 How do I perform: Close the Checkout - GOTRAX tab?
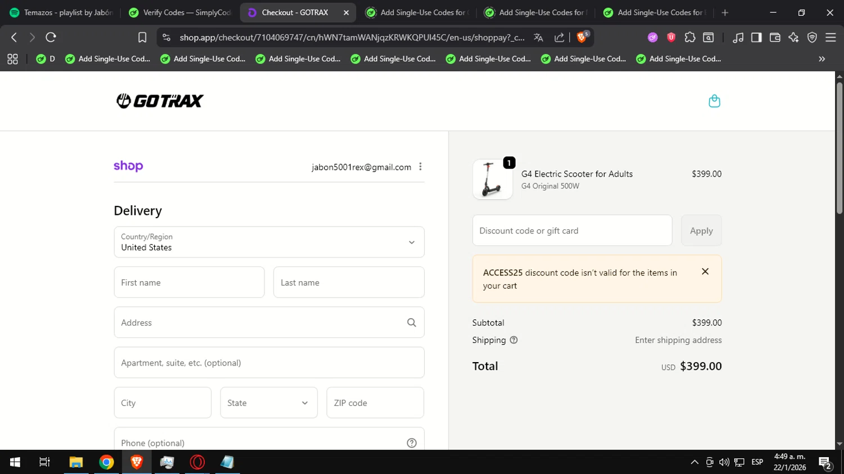[x=346, y=12]
